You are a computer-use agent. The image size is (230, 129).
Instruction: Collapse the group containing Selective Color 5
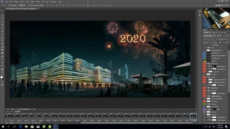(x=207, y=64)
